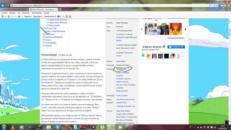Open the blue help question-mark icon
This screenshot has width=231, height=130.
58,17
